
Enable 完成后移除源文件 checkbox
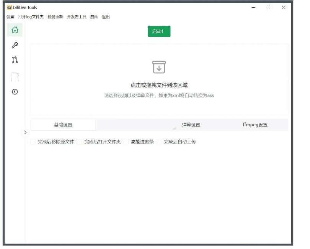click(x=33, y=142)
